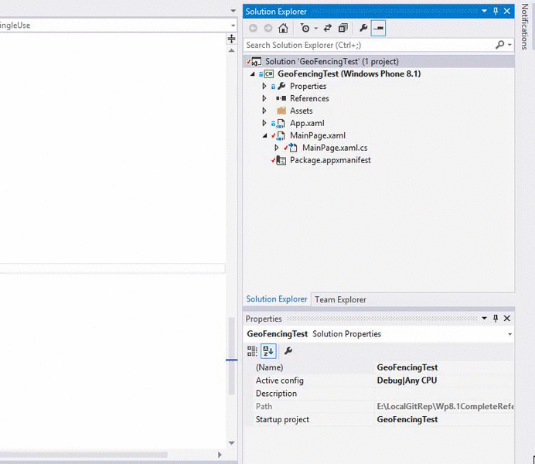Close the Properties panel
This screenshot has height=464, width=535.
tap(507, 319)
